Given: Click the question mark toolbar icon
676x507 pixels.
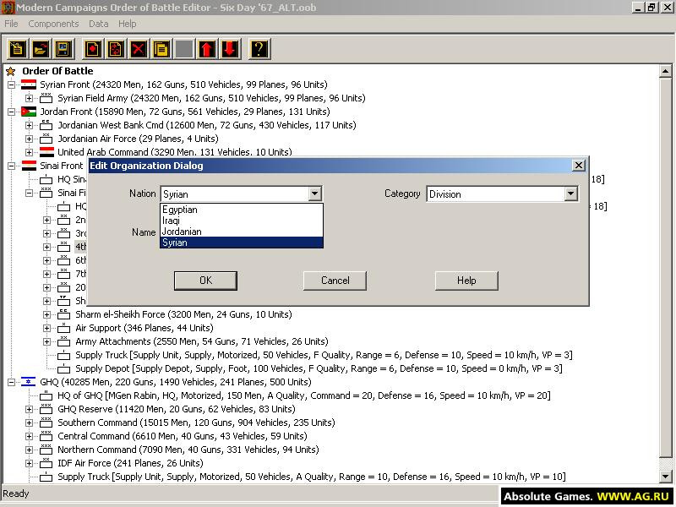Looking at the screenshot, I should 259,49.
